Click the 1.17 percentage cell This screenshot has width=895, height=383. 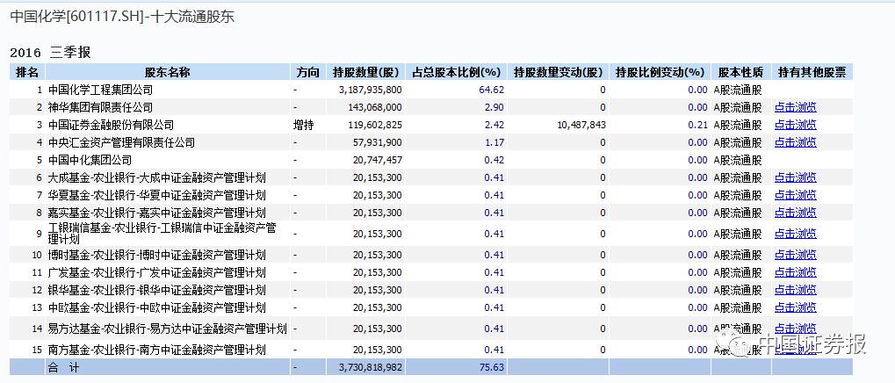tap(494, 142)
